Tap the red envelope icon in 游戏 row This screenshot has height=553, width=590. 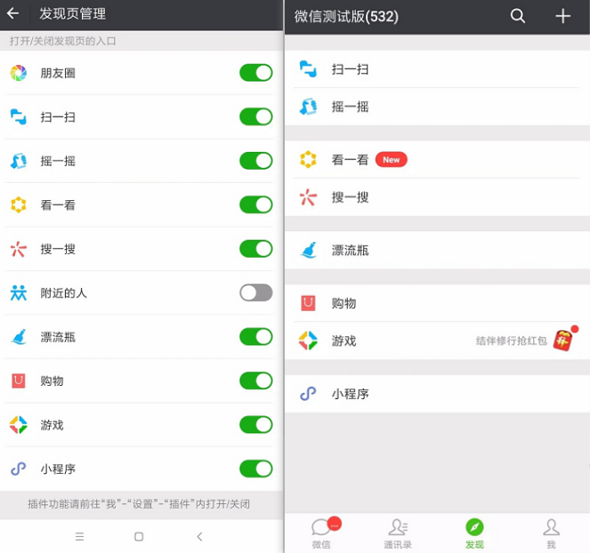(563, 341)
